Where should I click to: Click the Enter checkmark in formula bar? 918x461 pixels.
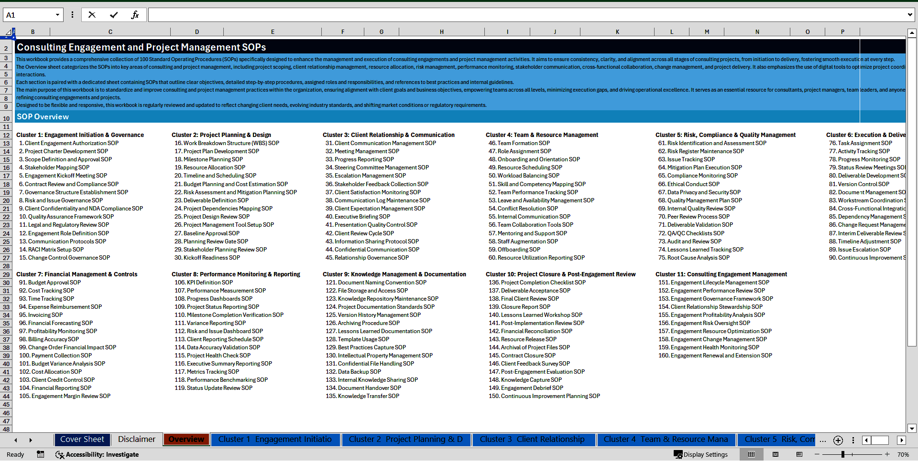pos(114,15)
